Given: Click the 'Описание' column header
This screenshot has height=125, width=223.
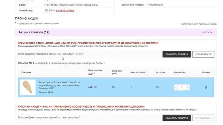Looking at the screenshot, I should coord(26,72).
